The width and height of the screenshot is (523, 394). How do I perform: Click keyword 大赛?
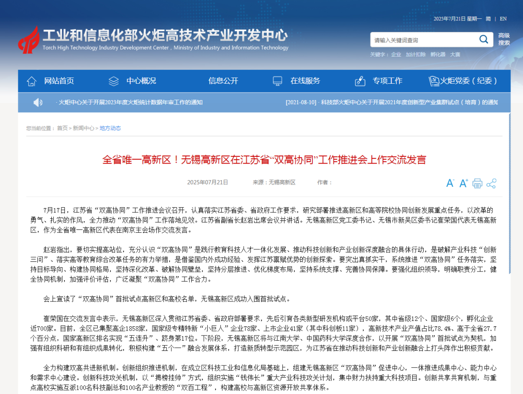click(x=455, y=54)
